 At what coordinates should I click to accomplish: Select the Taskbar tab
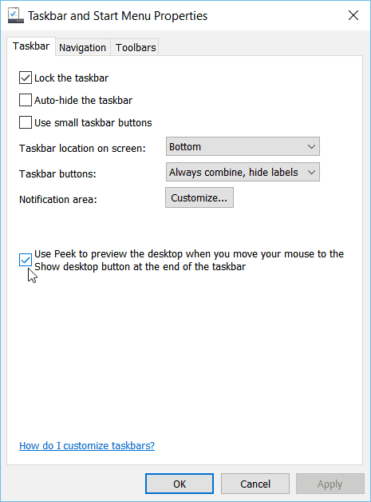31,46
